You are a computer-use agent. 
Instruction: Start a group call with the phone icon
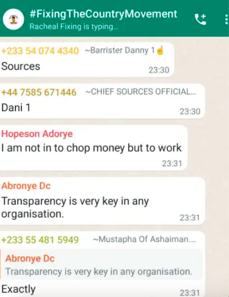point(200,19)
